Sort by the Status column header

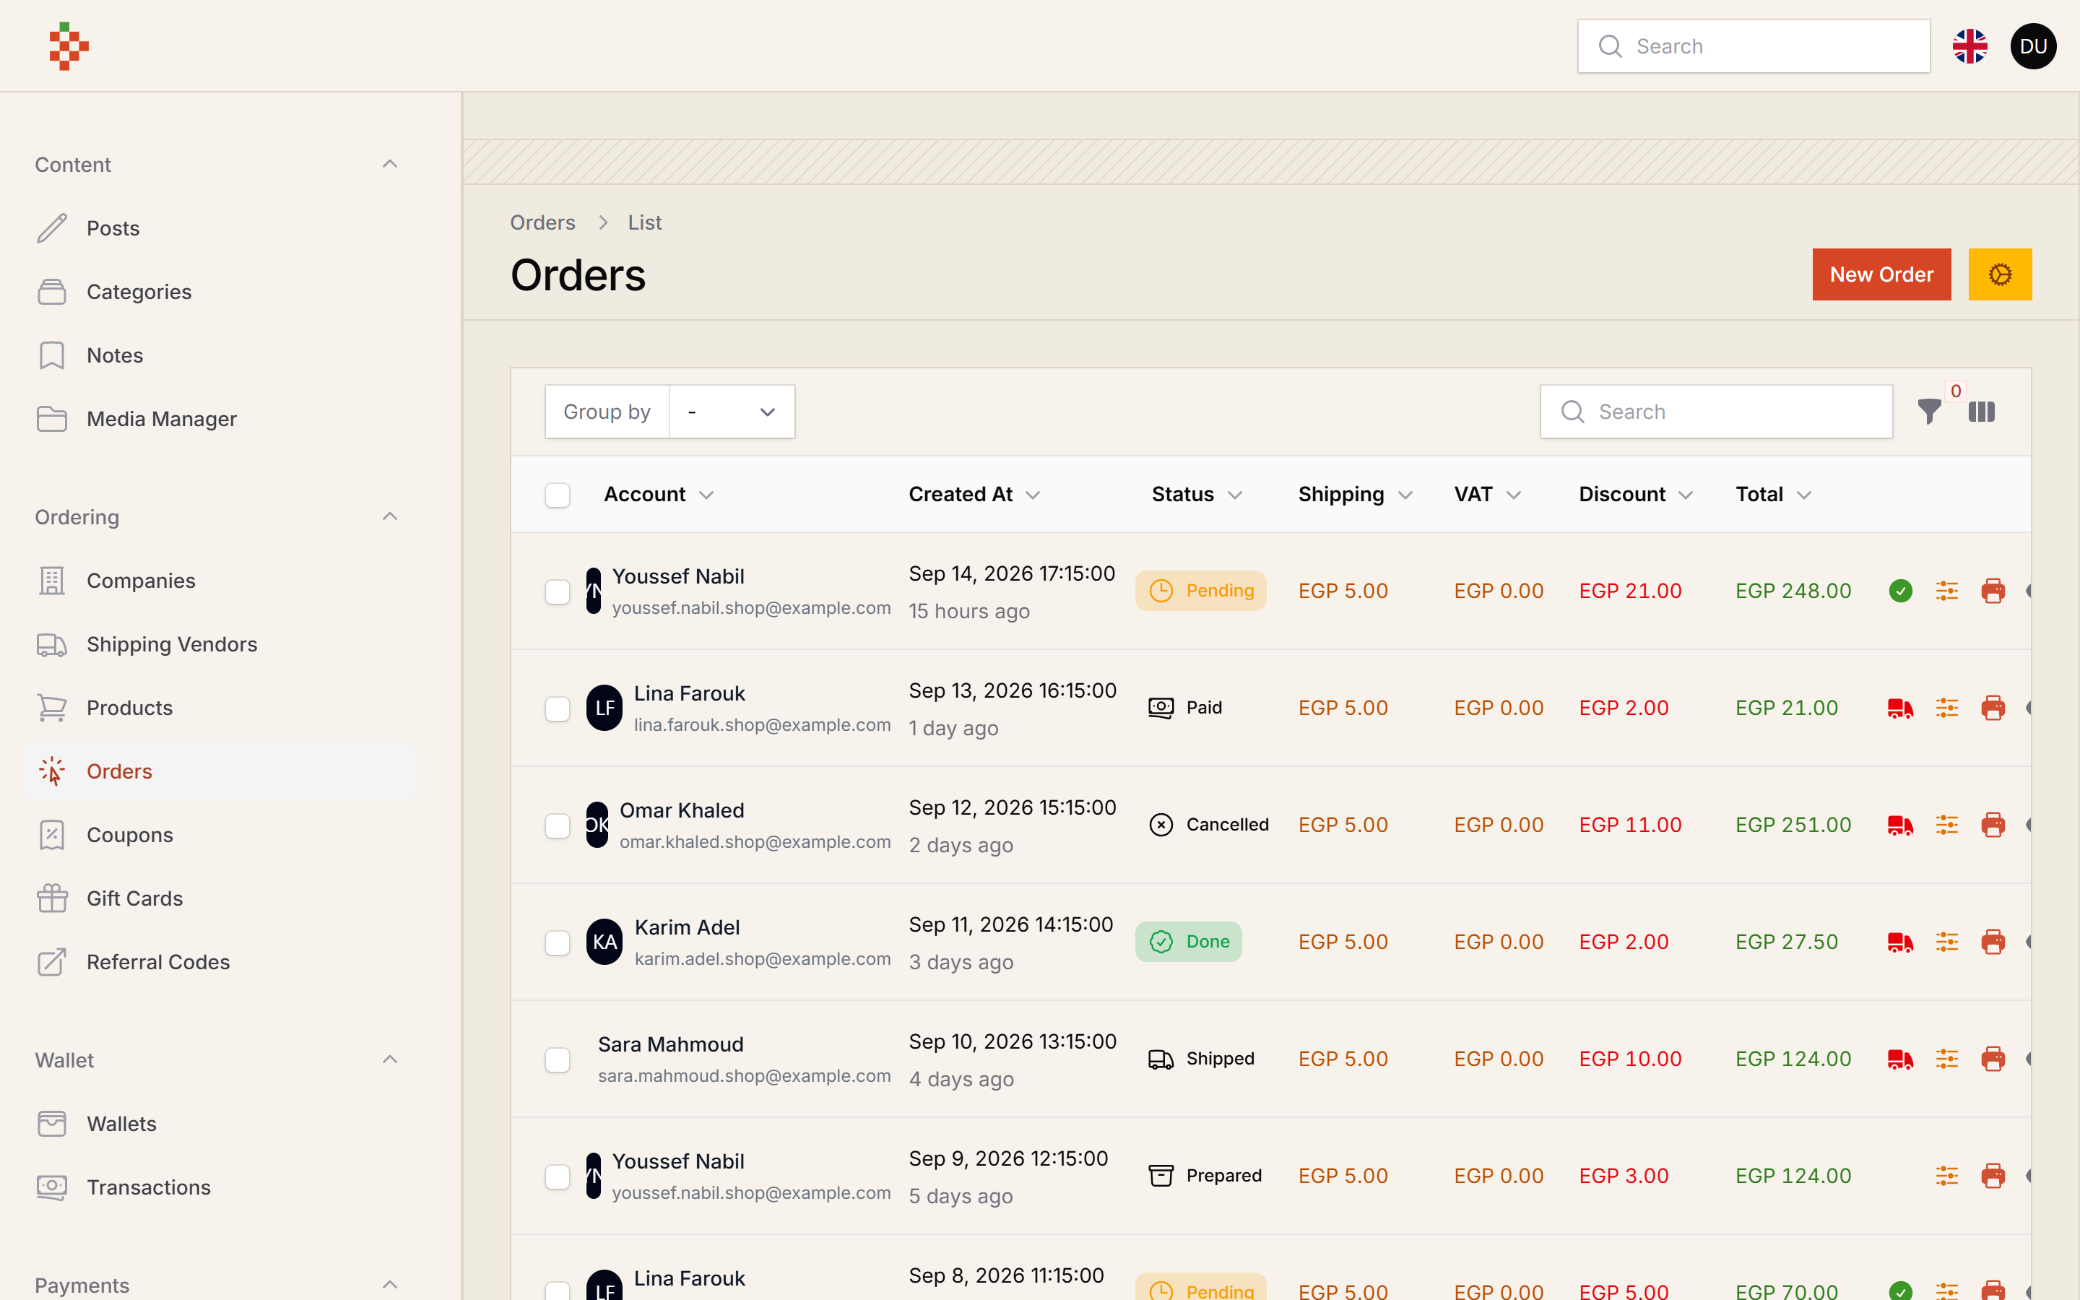(x=1197, y=495)
